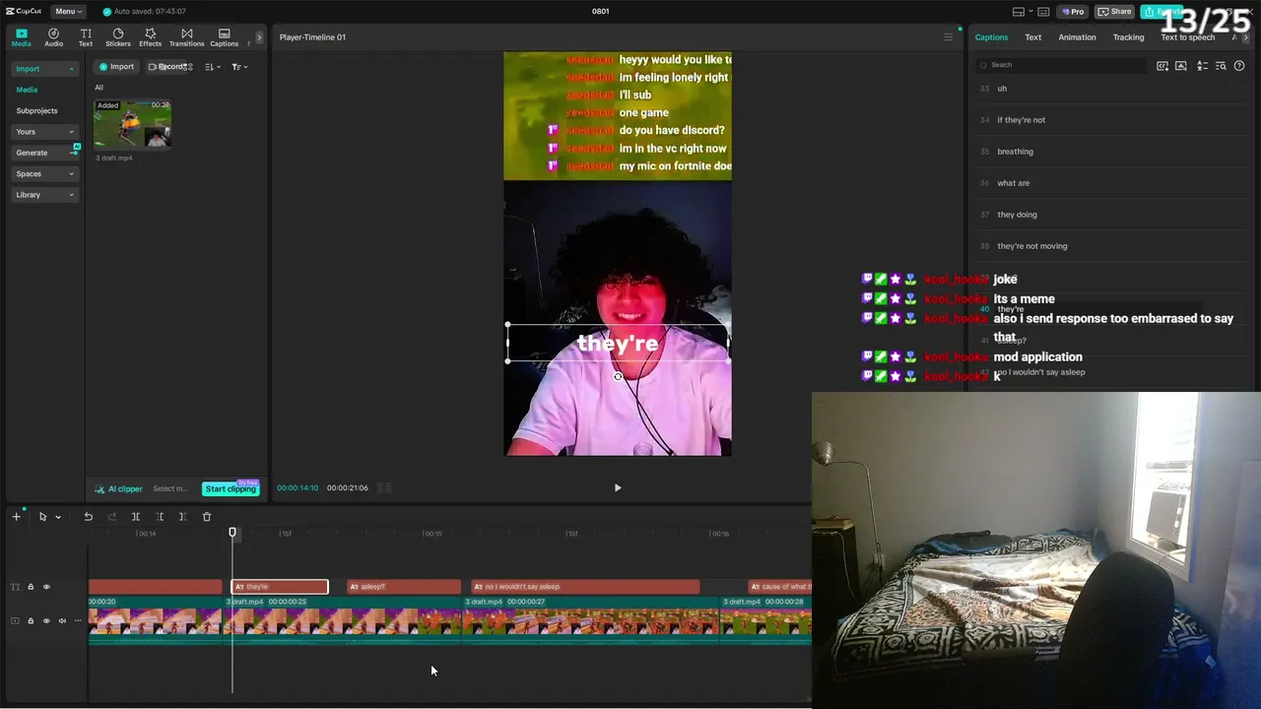Click Start clipping button
This screenshot has width=1261, height=709.
(231, 489)
